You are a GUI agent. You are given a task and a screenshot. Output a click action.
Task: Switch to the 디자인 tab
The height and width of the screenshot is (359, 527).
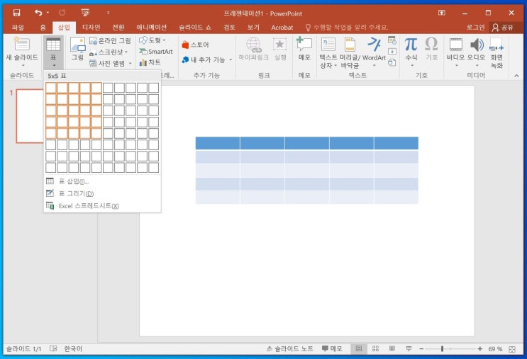pos(91,28)
